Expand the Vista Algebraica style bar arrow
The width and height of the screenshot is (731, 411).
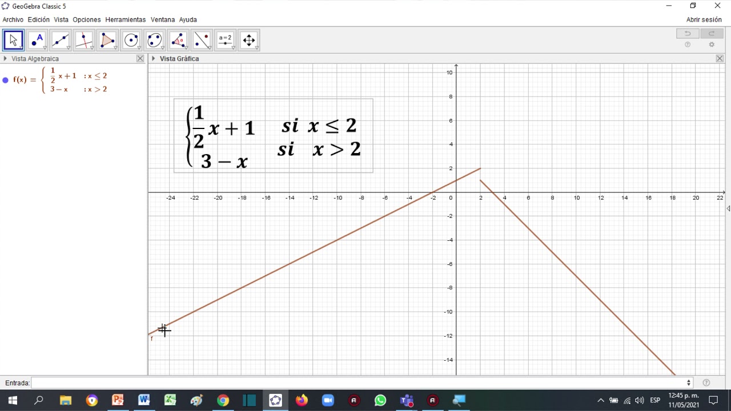[5, 58]
